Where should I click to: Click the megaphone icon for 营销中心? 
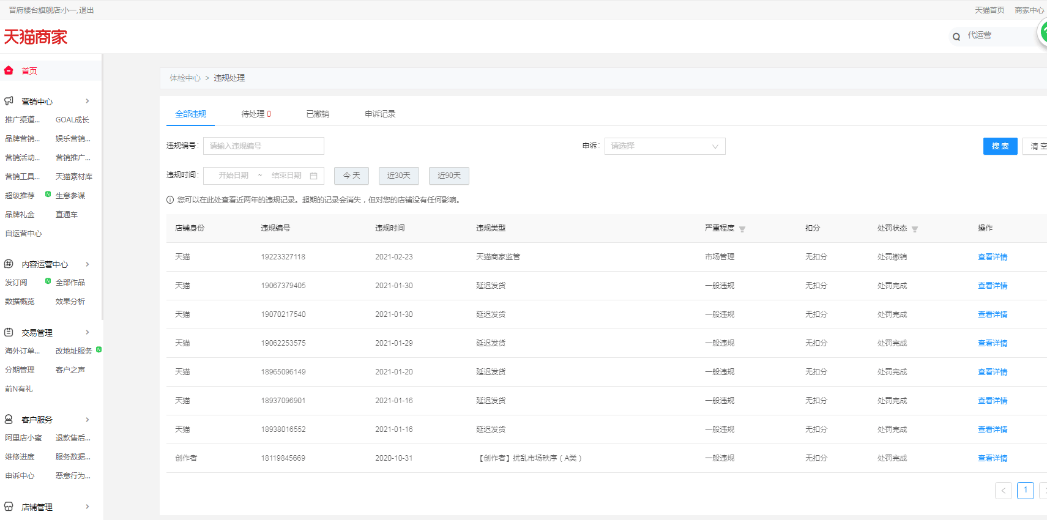pos(9,101)
